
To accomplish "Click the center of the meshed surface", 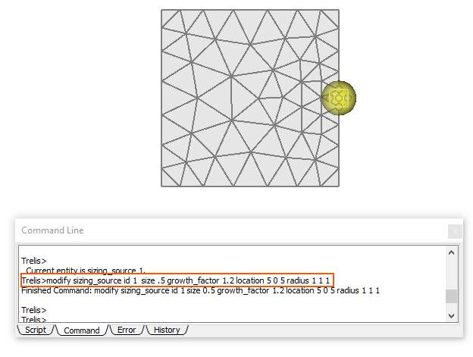I will (250, 98).
